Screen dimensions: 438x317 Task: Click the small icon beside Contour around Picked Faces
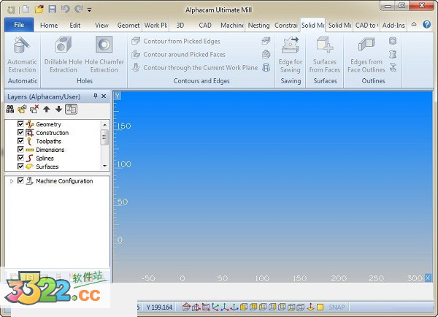click(x=266, y=54)
